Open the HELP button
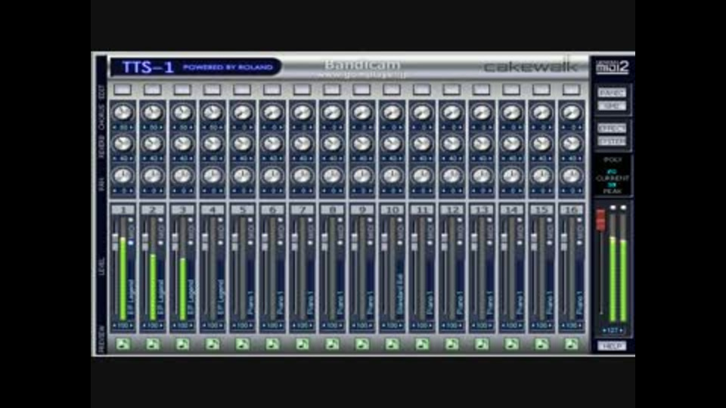 tap(612, 346)
